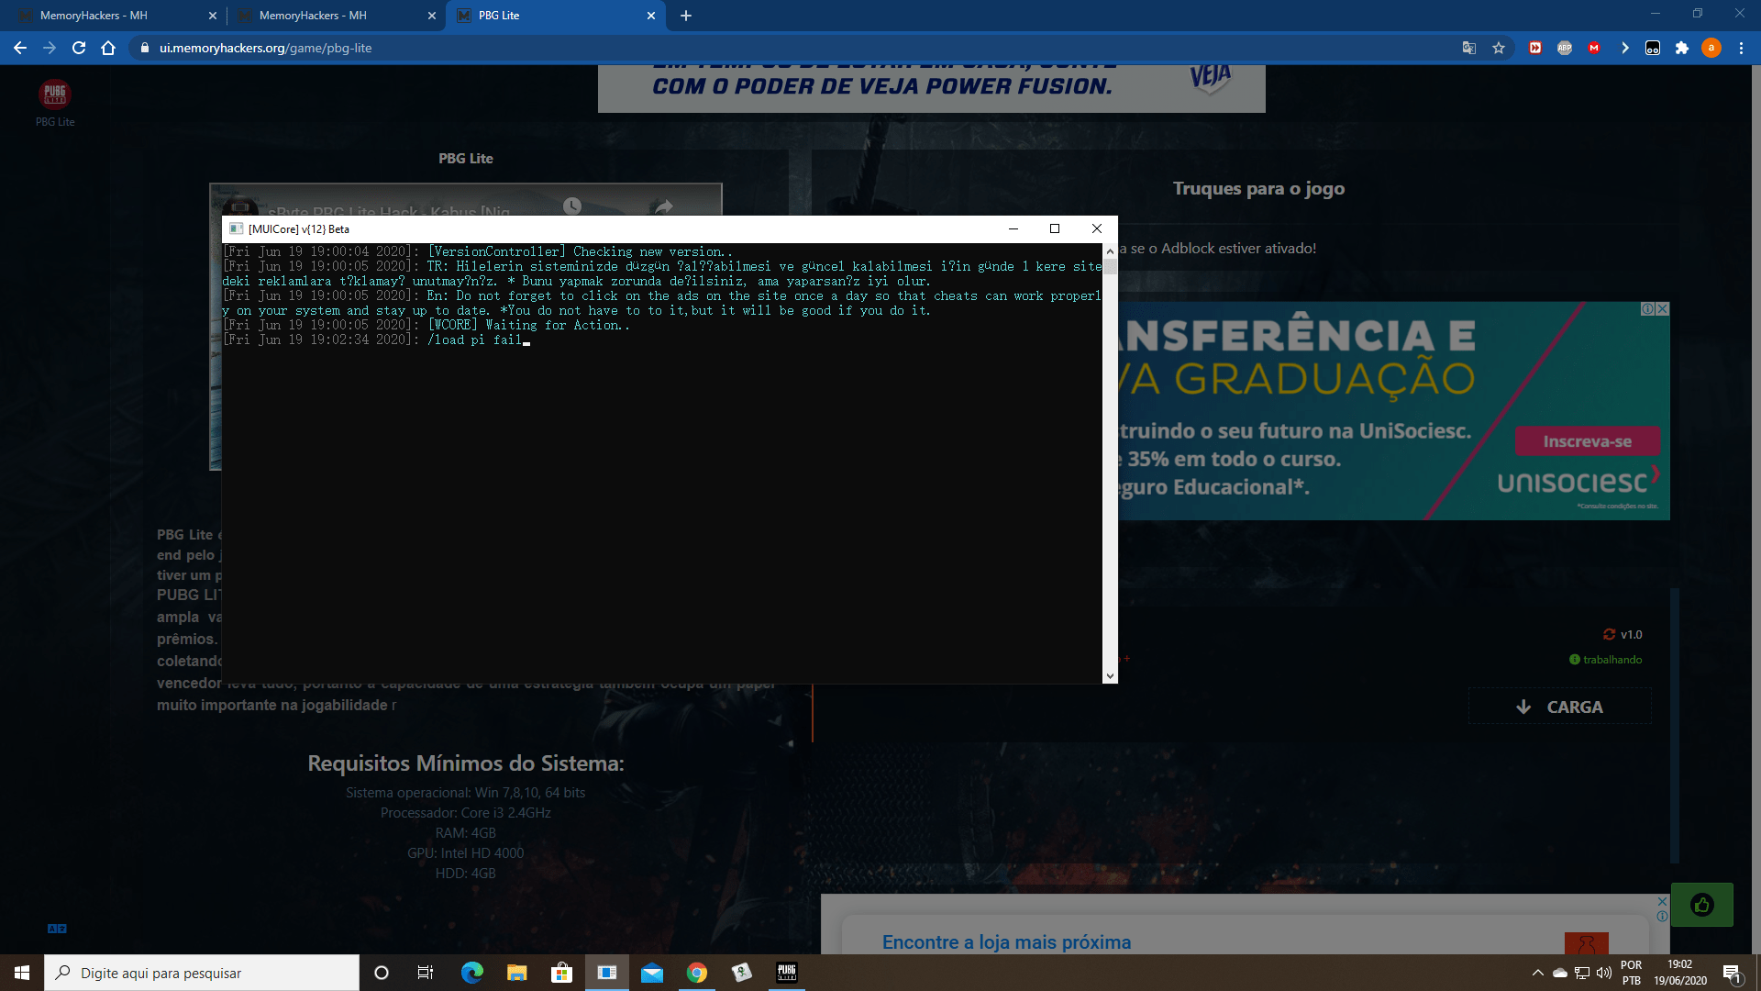
Task: Click the CARGA download button
Action: [x=1559, y=707]
